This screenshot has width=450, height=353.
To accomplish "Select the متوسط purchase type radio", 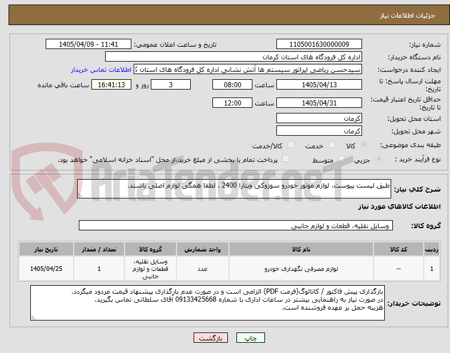I will tap(341, 159).
